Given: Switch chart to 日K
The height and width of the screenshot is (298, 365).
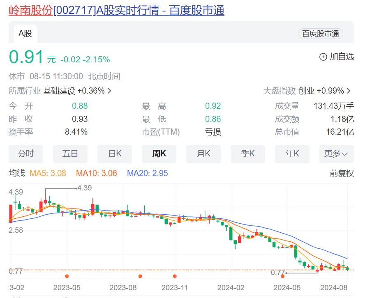Looking at the screenshot, I should (115, 154).
